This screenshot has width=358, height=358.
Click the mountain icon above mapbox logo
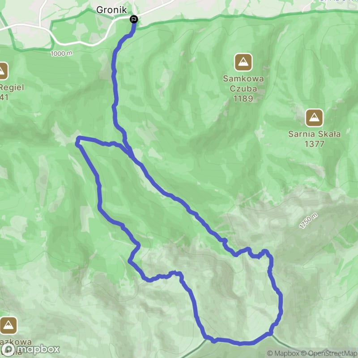[x=8, y=325]
